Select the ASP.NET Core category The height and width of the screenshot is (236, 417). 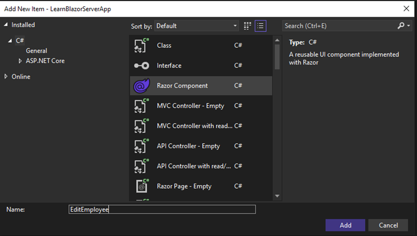click(45, 61)
